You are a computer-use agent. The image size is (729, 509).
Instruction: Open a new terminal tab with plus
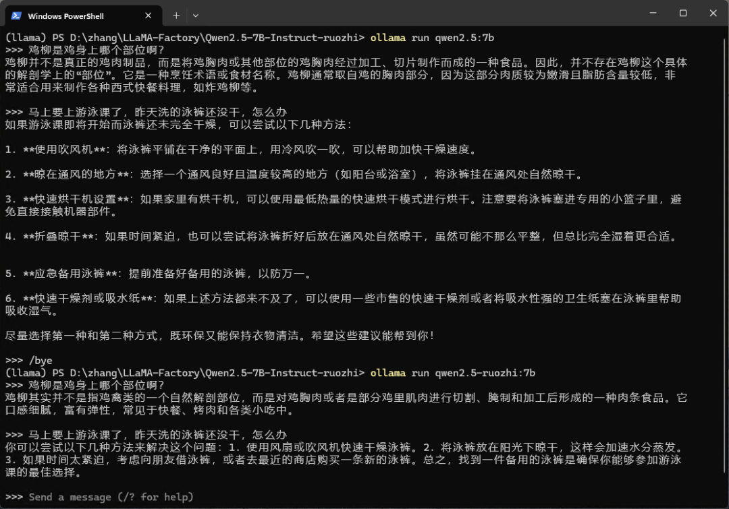[x=176, y=16]
